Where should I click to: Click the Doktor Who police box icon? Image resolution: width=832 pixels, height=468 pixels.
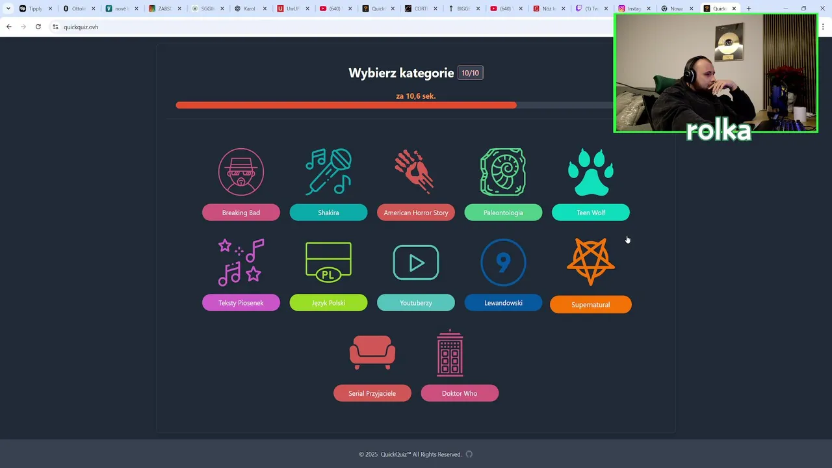coord(450,352)
